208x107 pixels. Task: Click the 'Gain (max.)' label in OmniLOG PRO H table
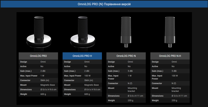click(x=70, y=71)
